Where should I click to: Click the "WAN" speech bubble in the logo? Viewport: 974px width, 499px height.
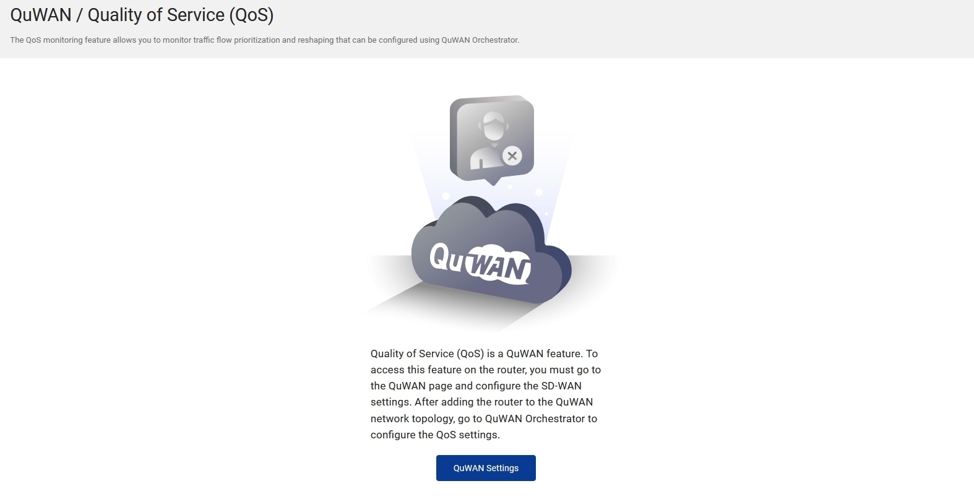(x=498, y=266)
